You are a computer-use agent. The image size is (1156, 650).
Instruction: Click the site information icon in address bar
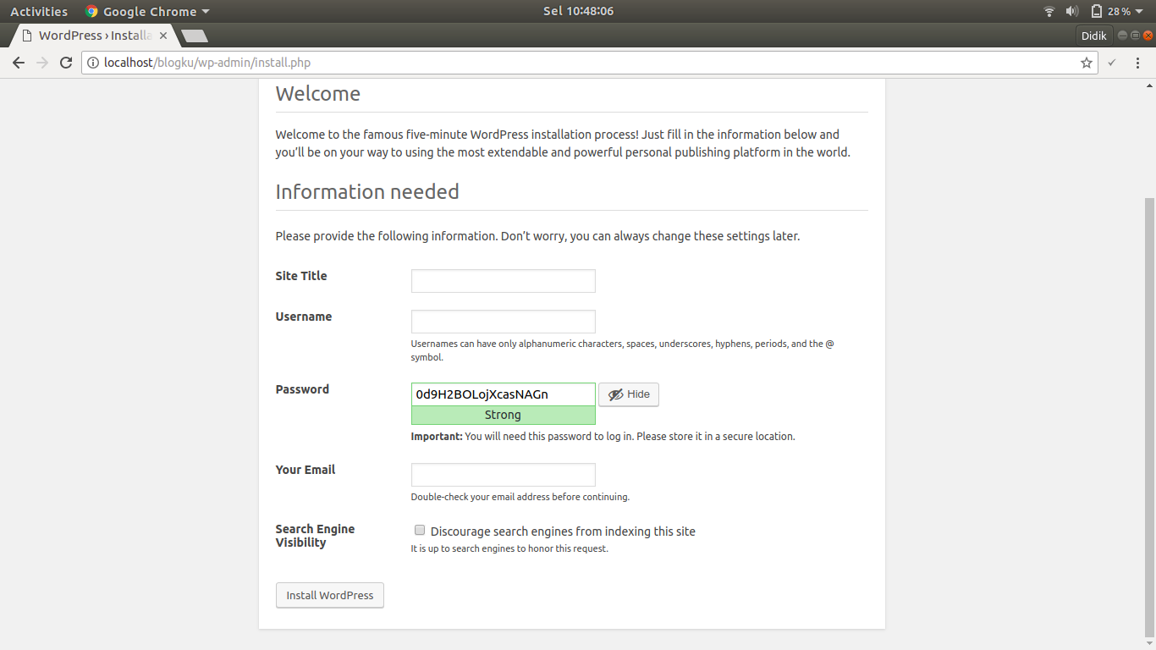93,63
